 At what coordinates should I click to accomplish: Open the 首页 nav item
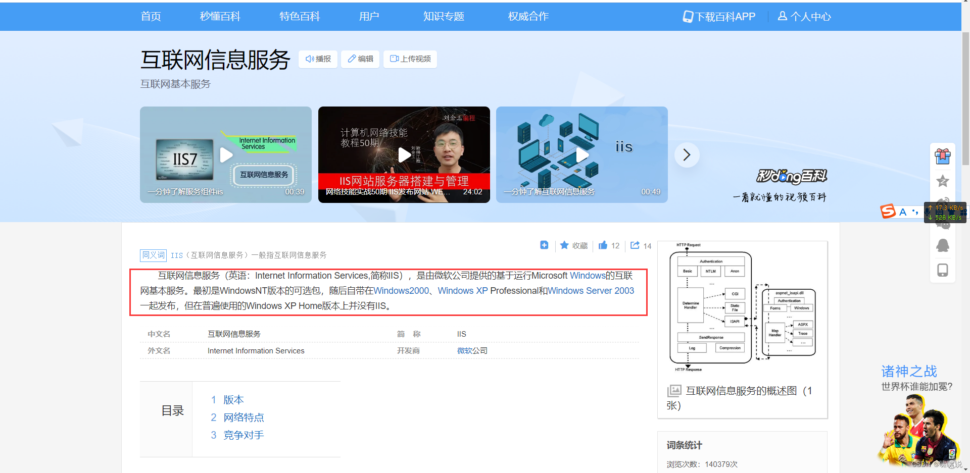pos(151,16)
